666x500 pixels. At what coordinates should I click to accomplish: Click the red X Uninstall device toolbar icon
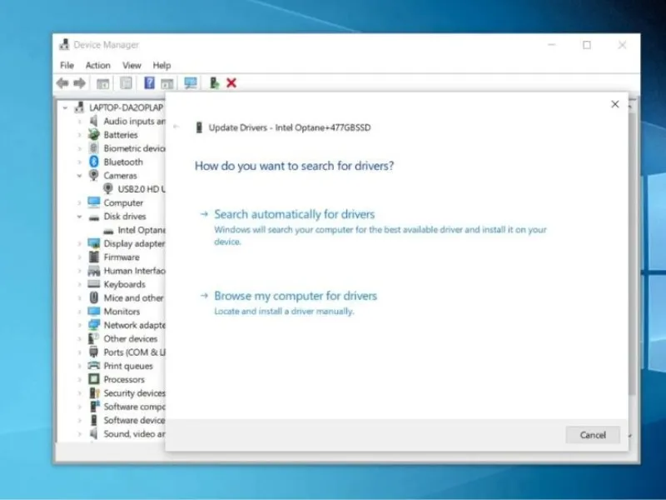pos(231,83)
